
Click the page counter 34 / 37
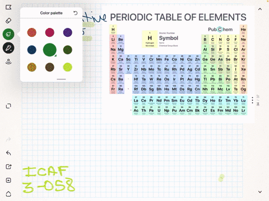click(258, 100)
